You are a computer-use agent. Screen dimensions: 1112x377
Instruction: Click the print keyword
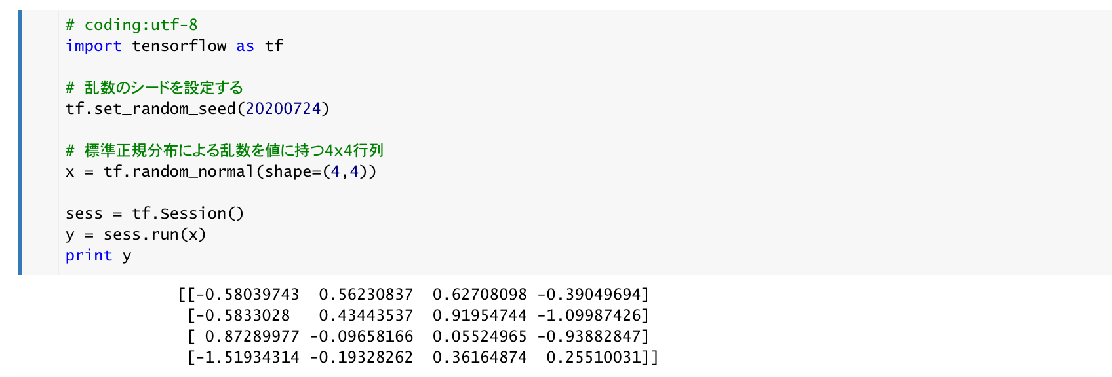pos(89,255)
